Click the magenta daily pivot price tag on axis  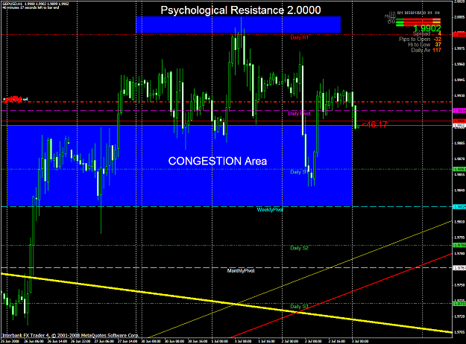click(x=459, y=111)
